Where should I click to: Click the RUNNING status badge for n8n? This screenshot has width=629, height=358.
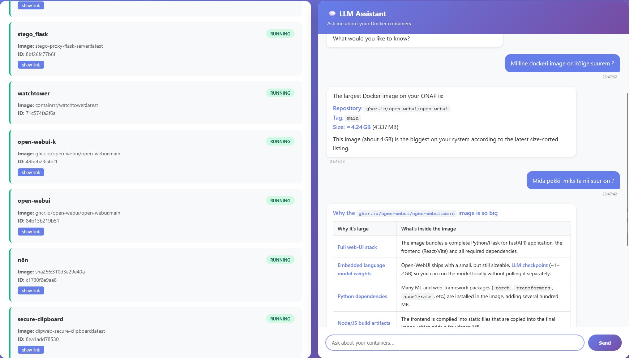280,260
